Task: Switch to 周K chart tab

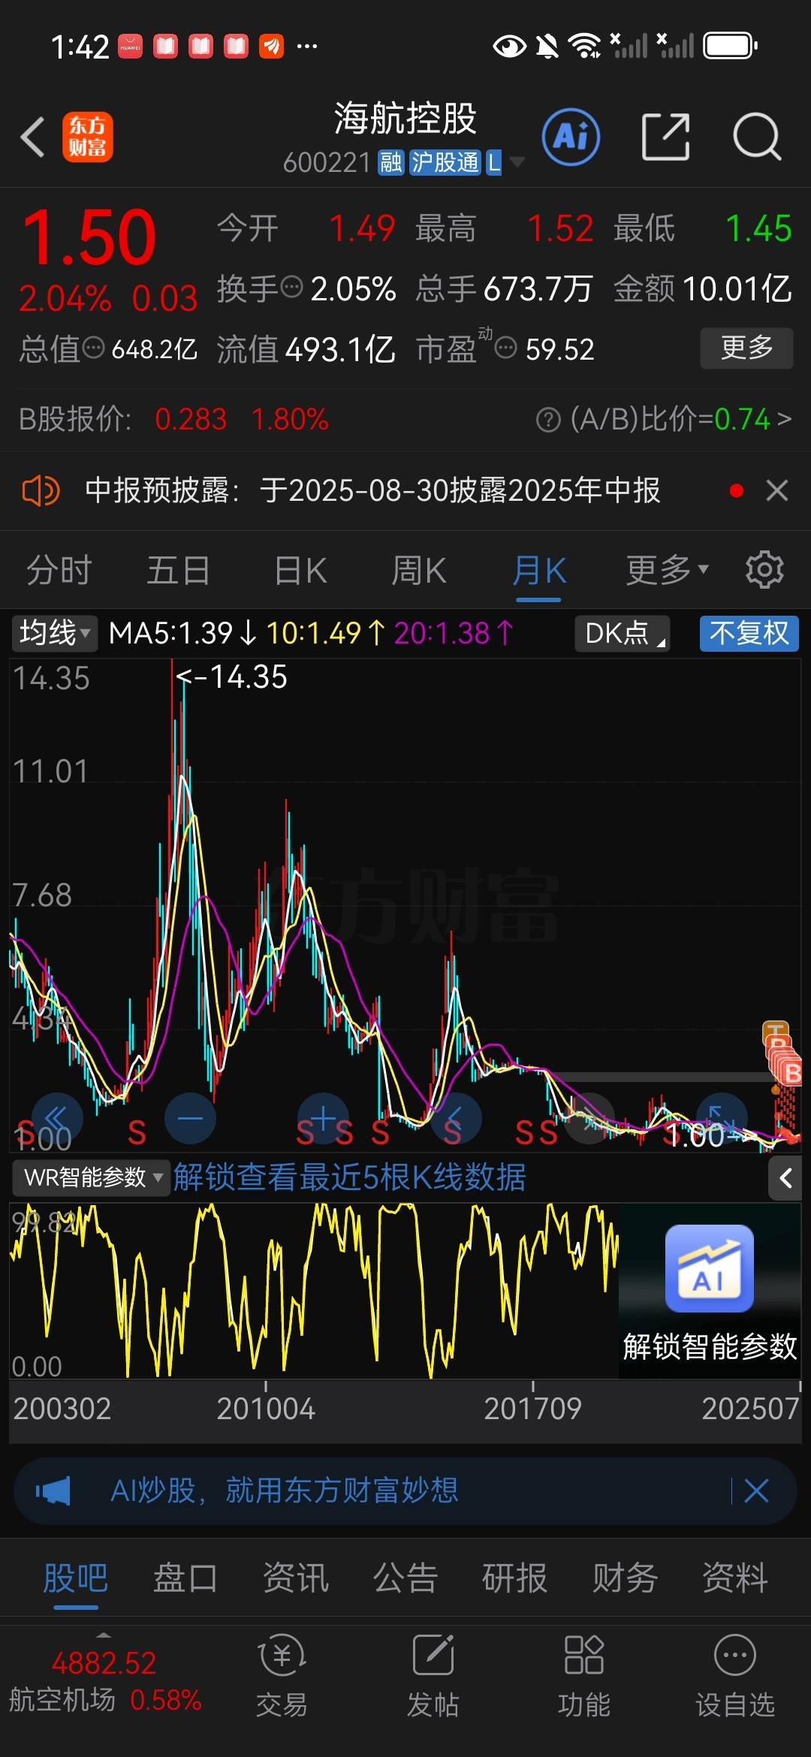Action: coord(419,570)
